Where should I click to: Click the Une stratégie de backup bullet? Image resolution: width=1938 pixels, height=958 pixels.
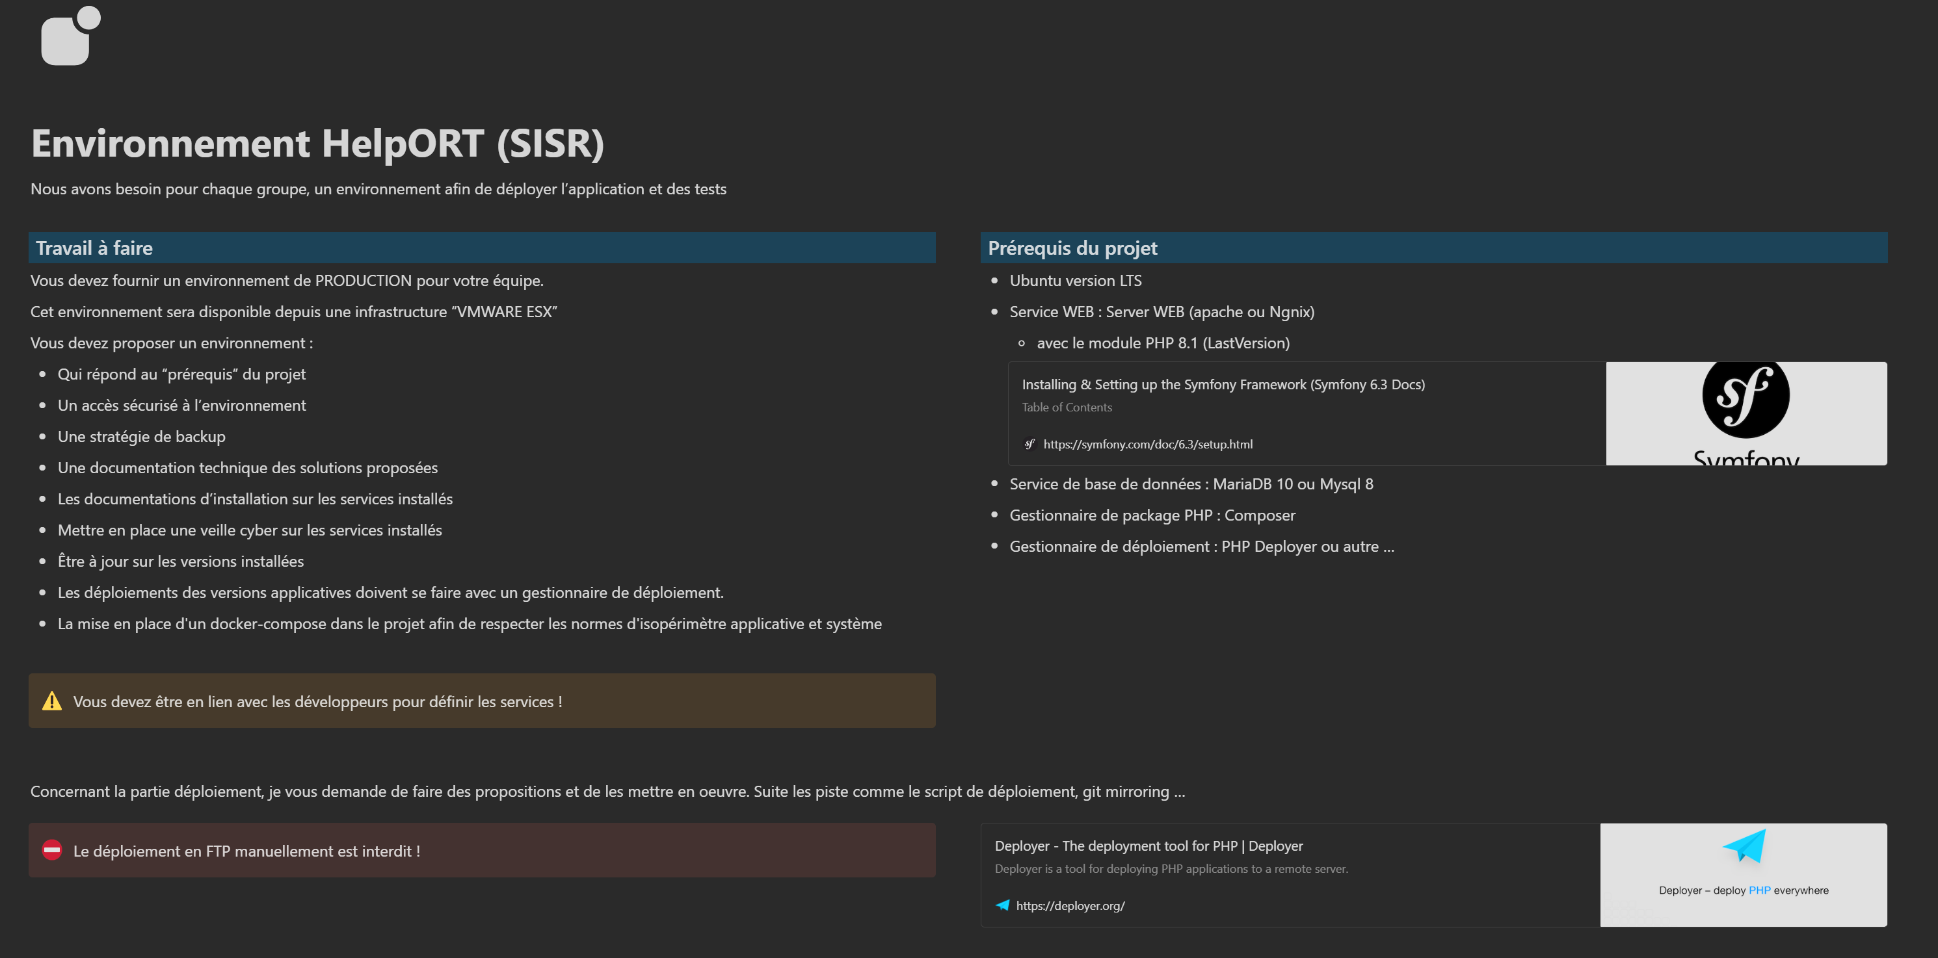[141, 436]
